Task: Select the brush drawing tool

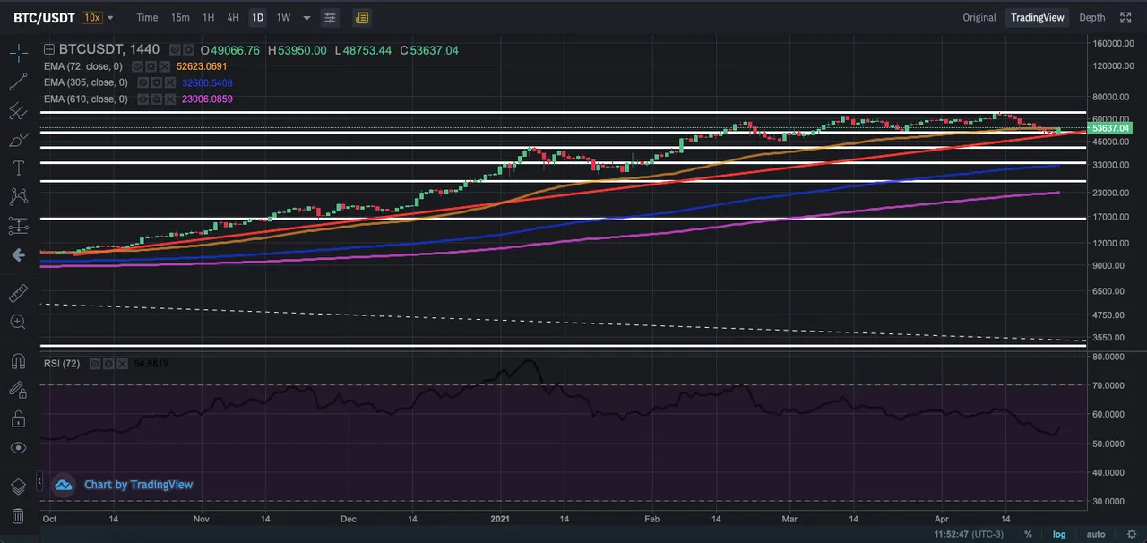Action: click(18, 140)
